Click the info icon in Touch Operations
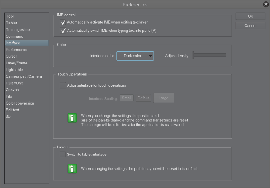This screenshot has height=188, width=270. point(72,118)
